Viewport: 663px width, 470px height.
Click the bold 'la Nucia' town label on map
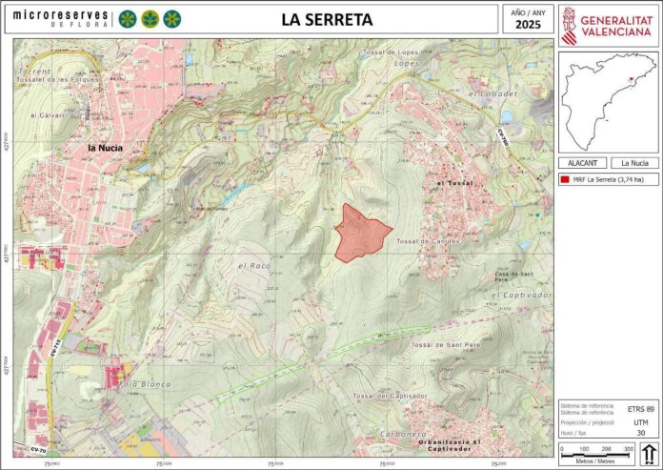[106, 148]
